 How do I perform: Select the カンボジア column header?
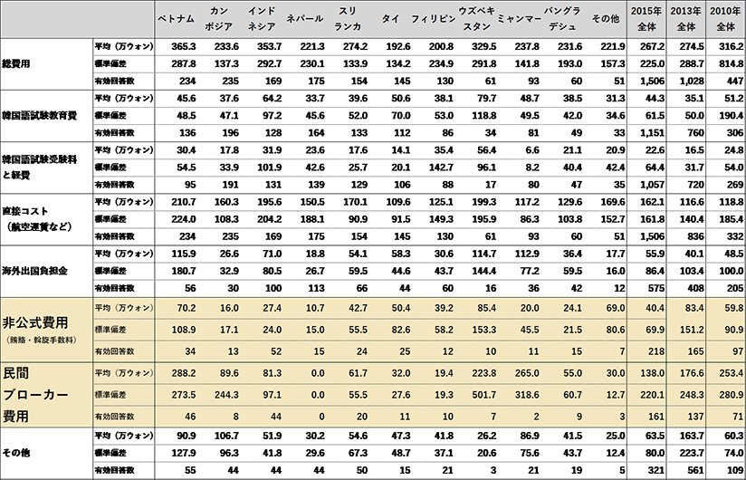(x=219, y=19)
